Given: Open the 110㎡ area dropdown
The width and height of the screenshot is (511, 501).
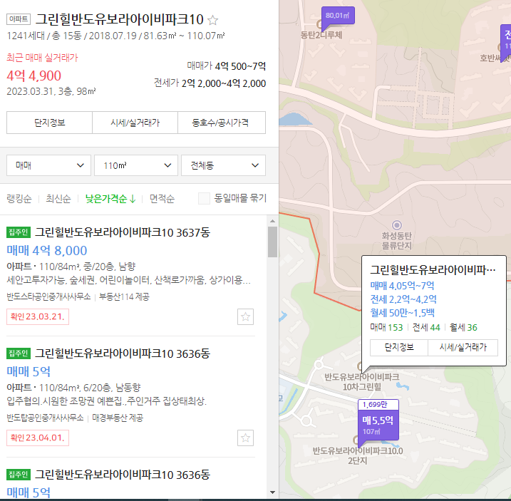Looking at the screenshot, I should pos(136,165).
